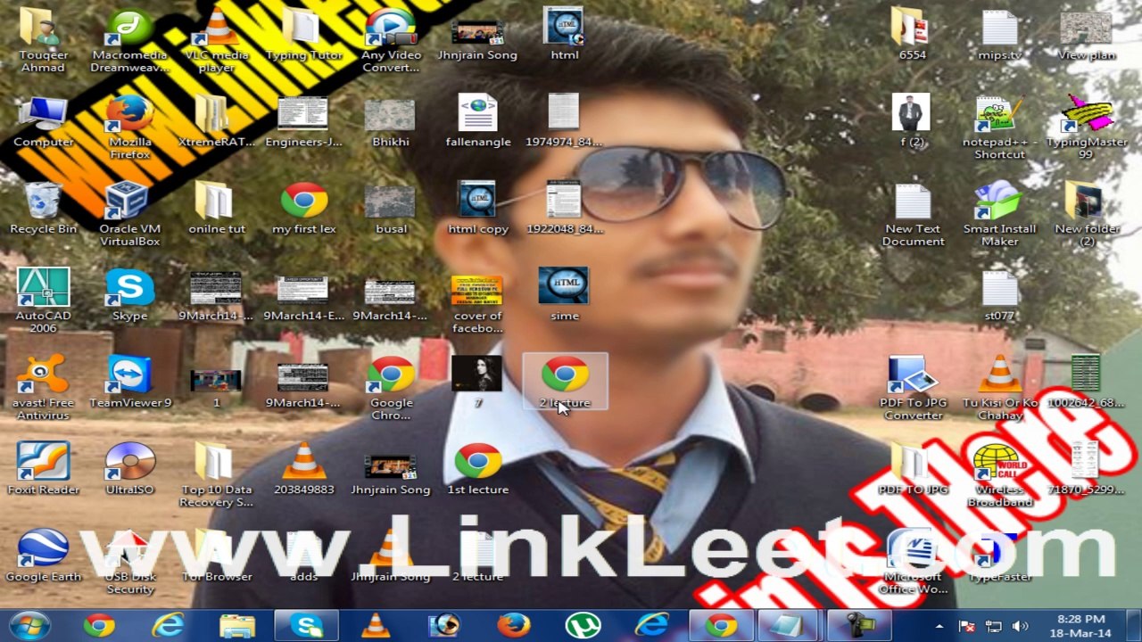Open the 'my first lex' Chrome file
The image size is (1142, 642).
click(x=303, y=209)
